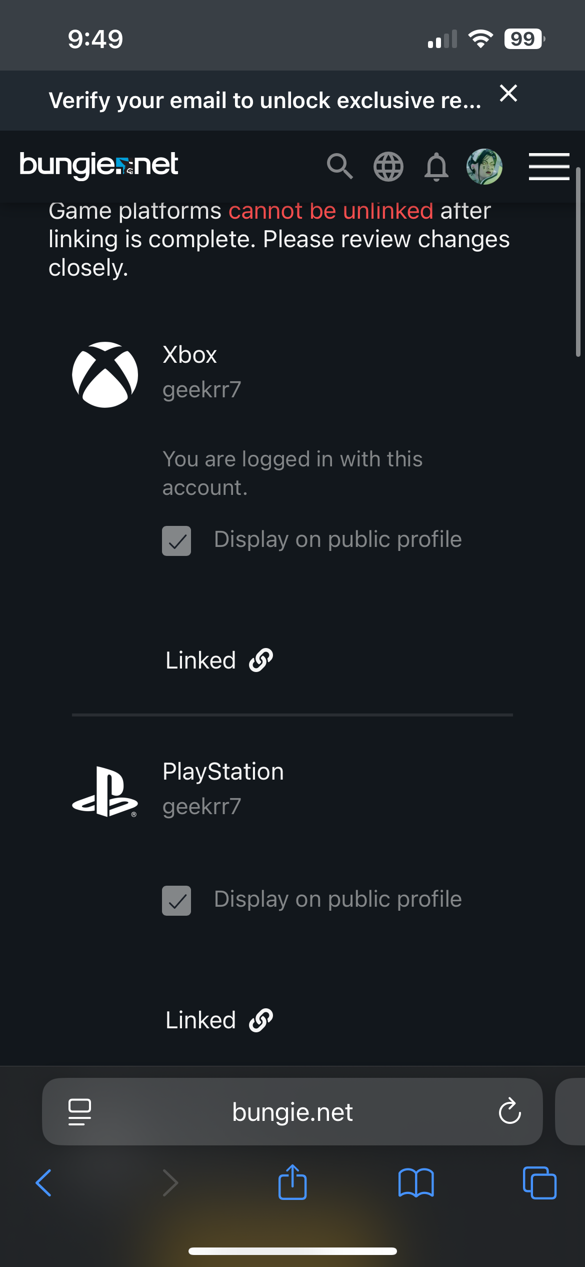The image size is (585, 1267).
Task: Open the Safari share sheet
Action: point(292,1183)
